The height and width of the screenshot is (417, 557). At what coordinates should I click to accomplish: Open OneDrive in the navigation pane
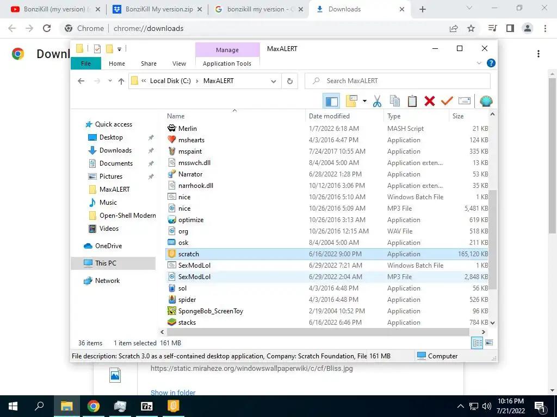pos(108,246)
